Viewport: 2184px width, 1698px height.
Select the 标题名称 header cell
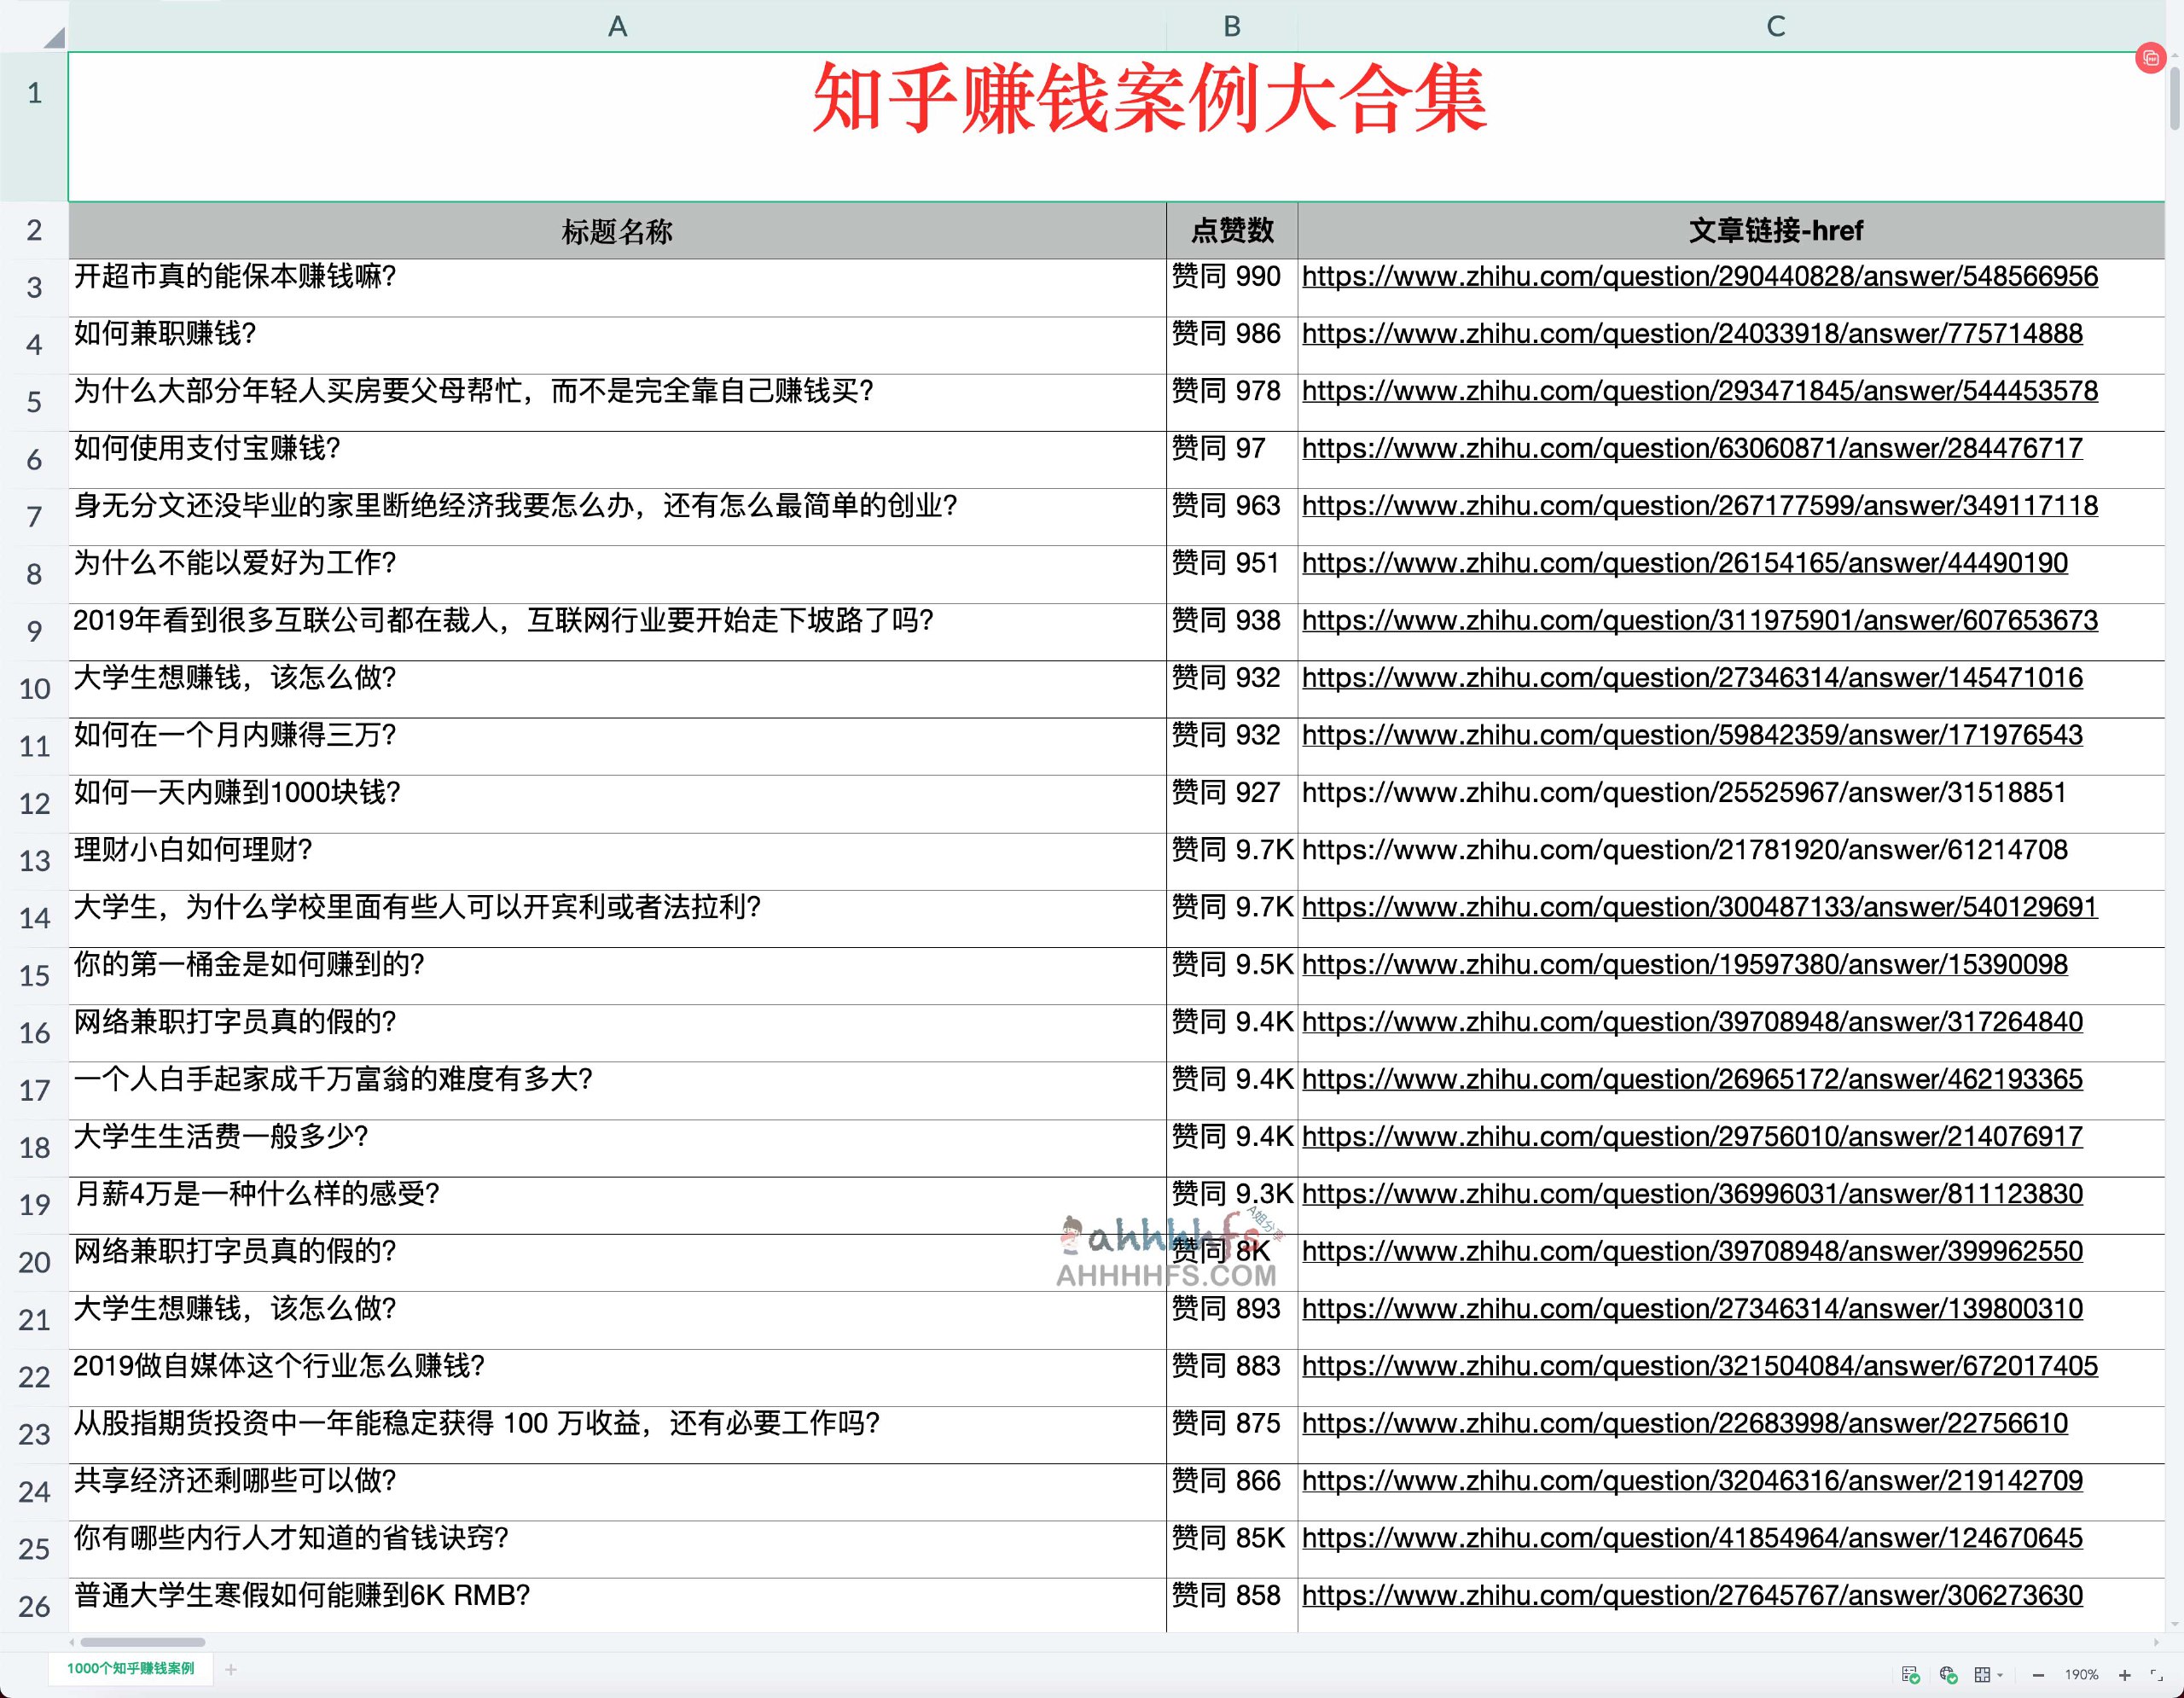pyautogui.click(x=618, y=231)
